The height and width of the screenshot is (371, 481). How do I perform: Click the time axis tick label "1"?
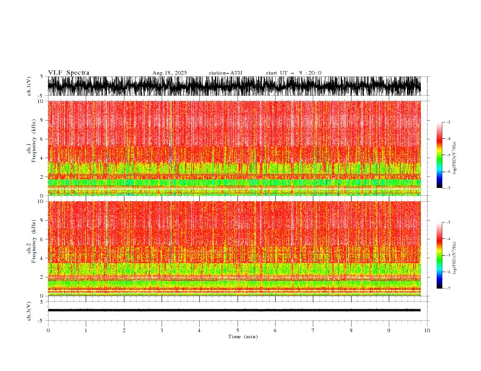tap(86, 330)
